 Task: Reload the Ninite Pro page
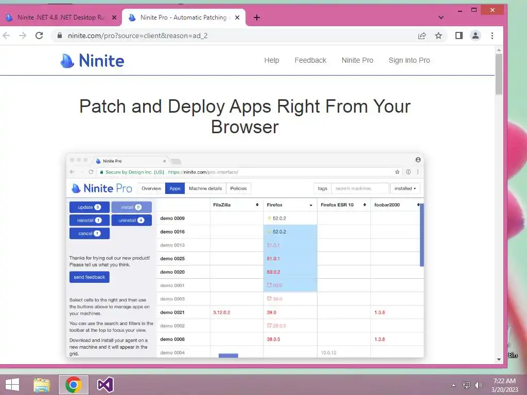click(x=39, y=35)
